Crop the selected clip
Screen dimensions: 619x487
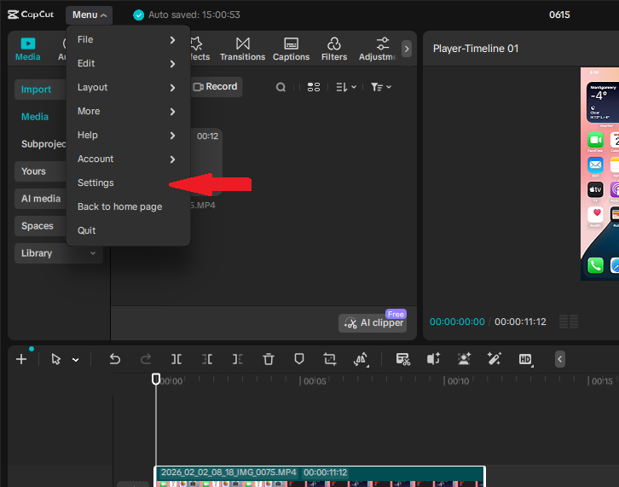[330, 359]
